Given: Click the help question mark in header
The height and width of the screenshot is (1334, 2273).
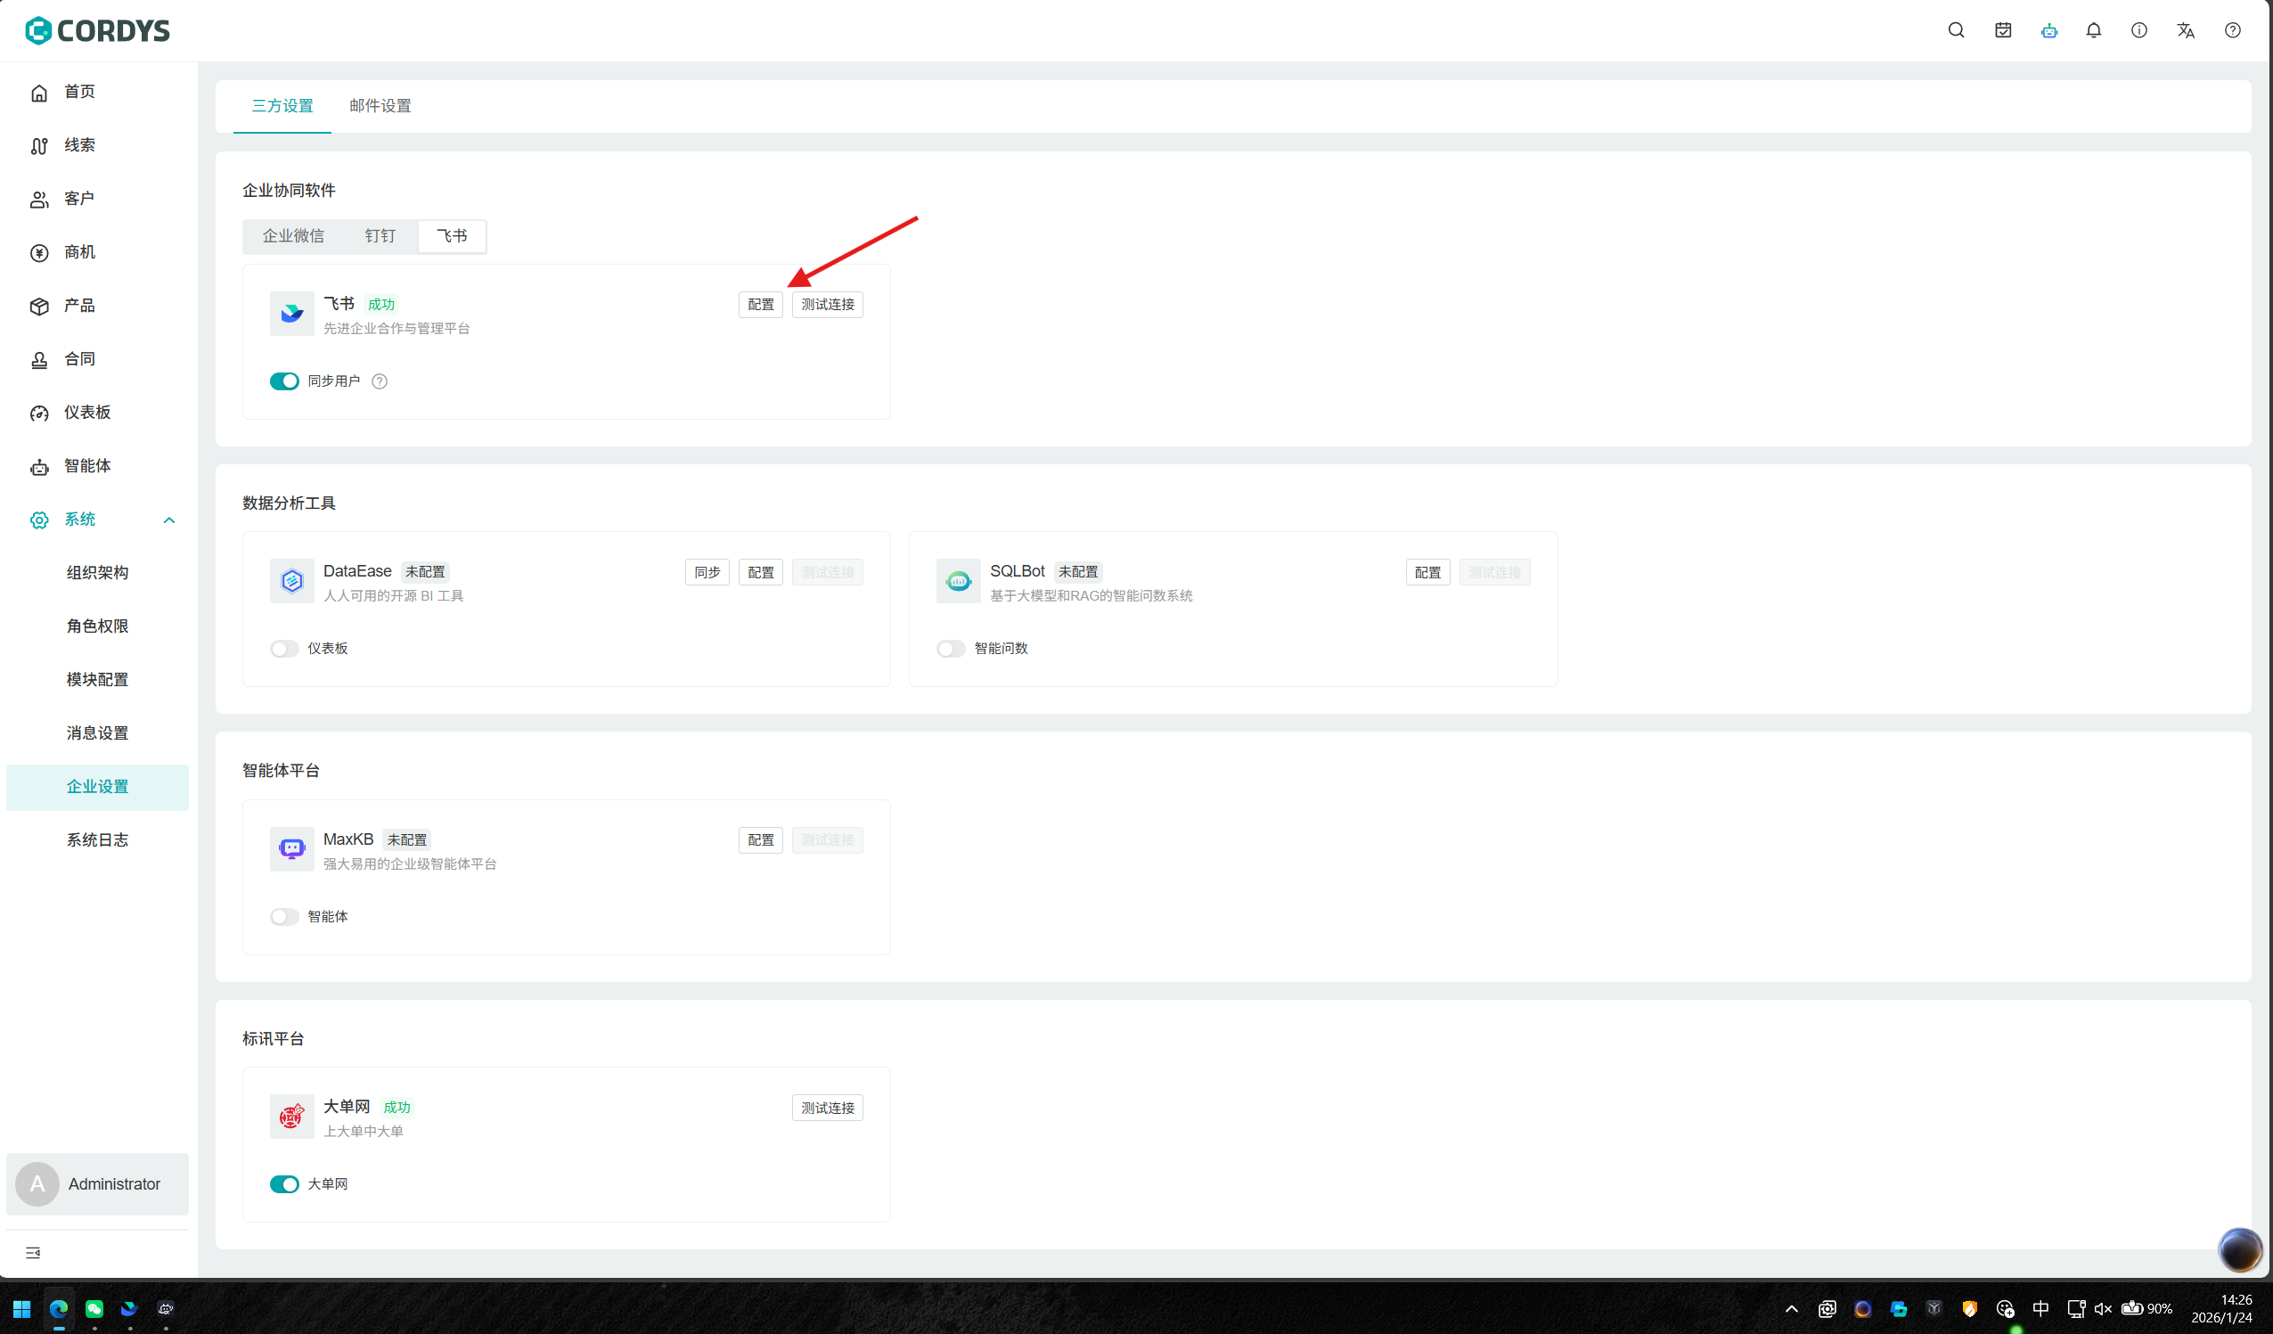Looking at the screenshot, I should coord(2231,30).
